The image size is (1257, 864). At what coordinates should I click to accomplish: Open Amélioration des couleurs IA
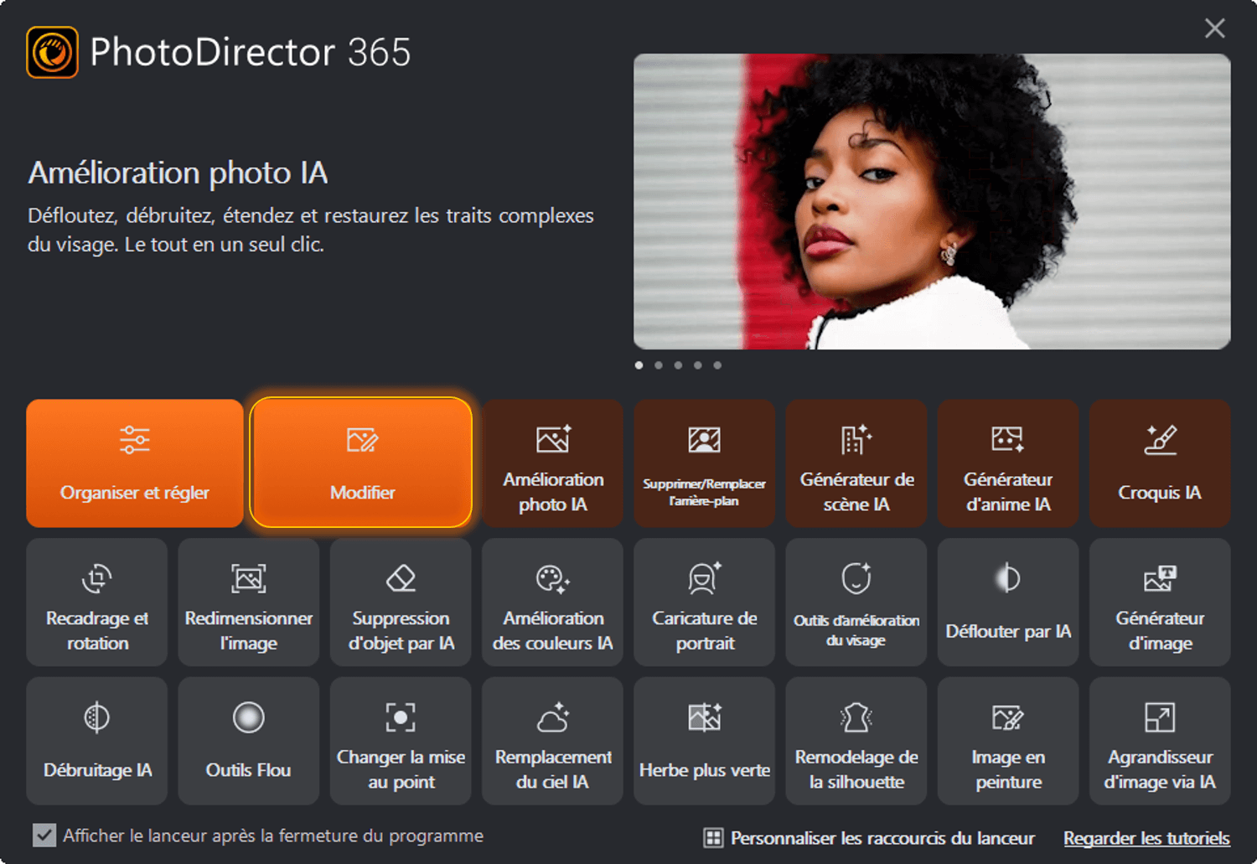pos(552,602)
